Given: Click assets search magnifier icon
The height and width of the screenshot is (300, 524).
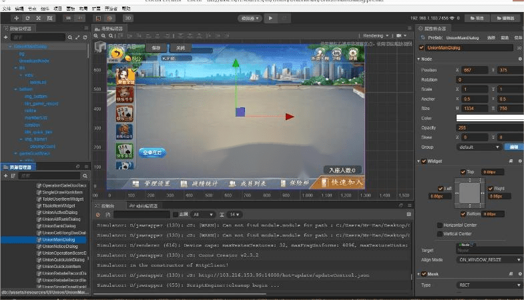Looking at the screenshot, I should click(x=85, y=176).
